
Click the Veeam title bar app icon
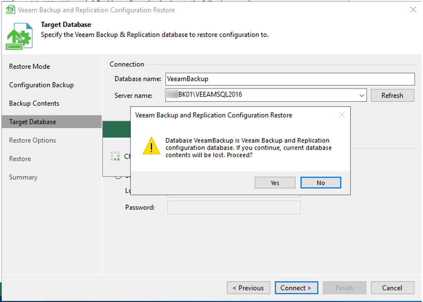[10, 10]
